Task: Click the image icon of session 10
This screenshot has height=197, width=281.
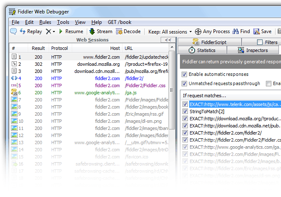Action: pos(14,121)
